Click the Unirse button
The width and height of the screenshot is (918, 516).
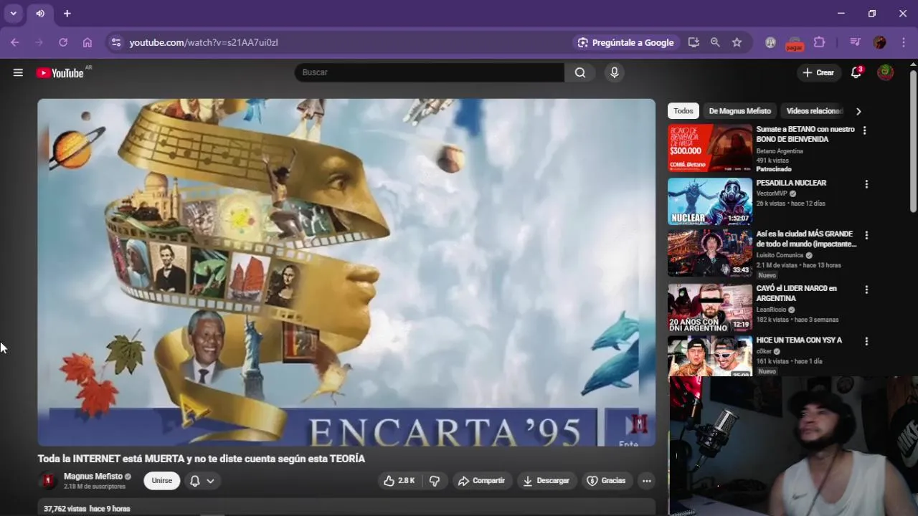(x=162, y=481)
